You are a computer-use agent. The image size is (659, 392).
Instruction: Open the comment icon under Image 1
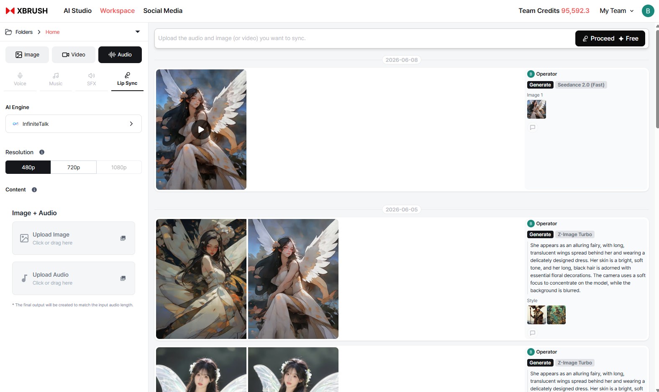click(533, 127)
